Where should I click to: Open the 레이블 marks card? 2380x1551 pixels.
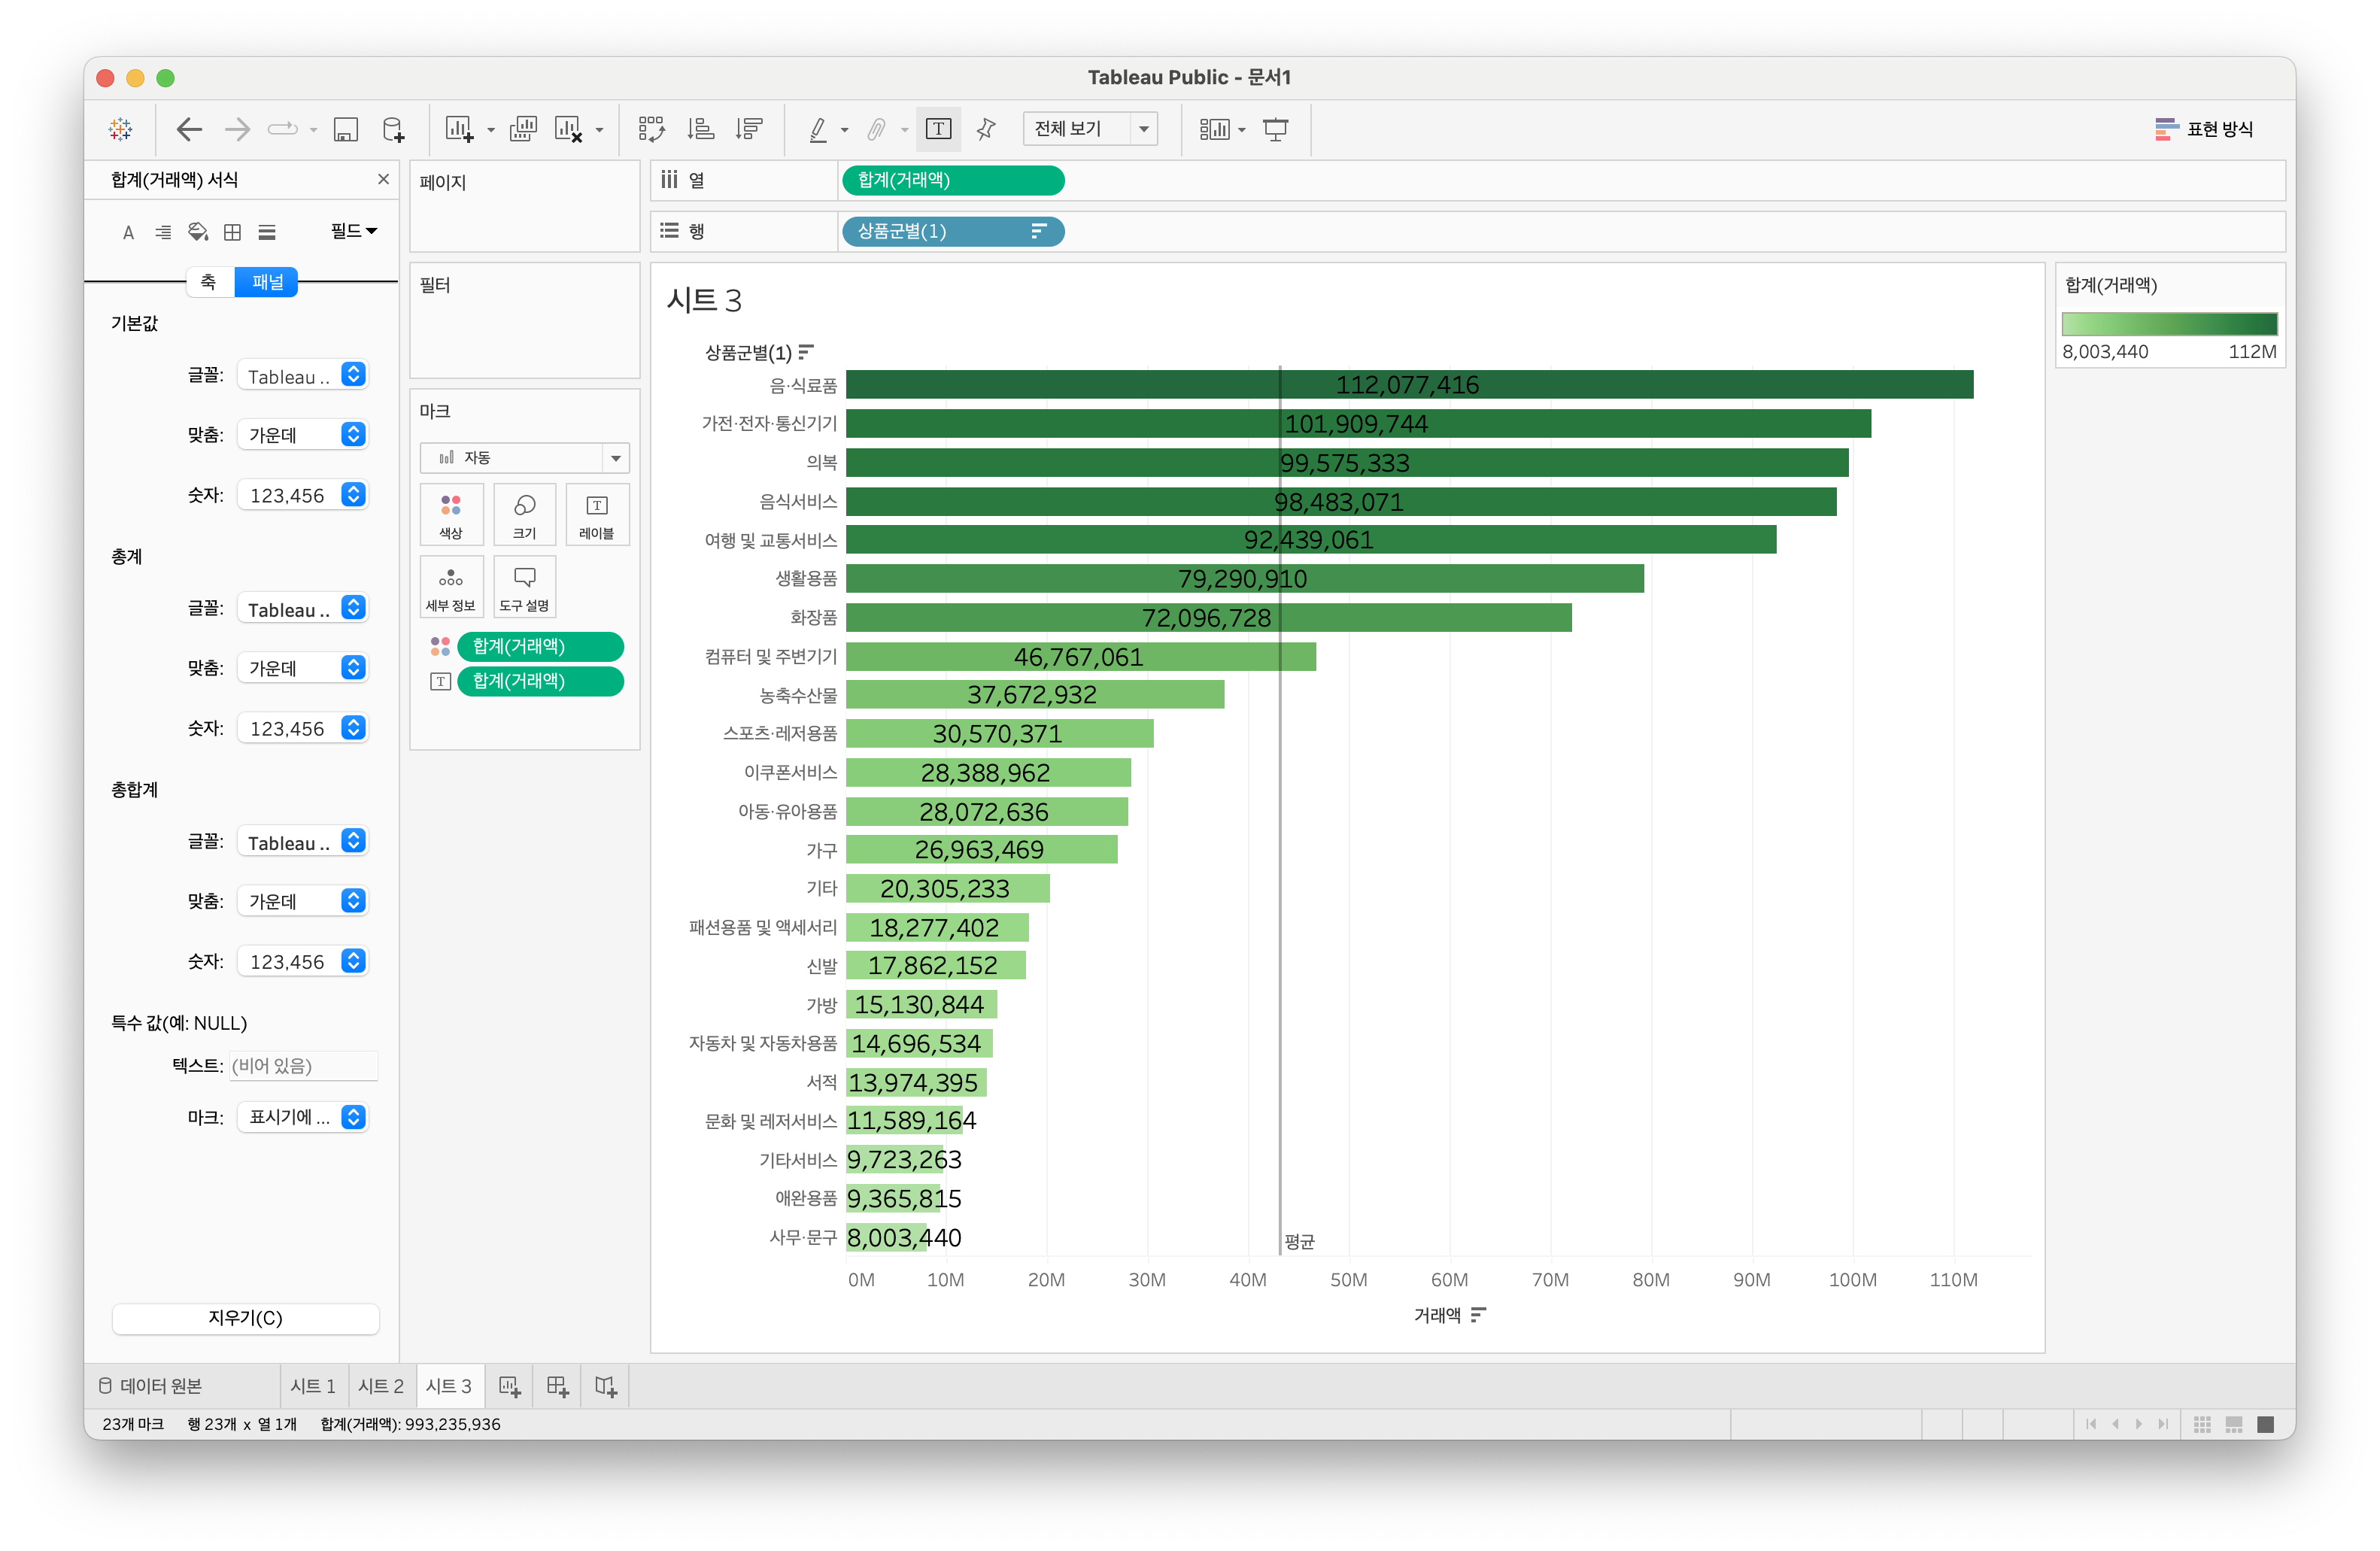[597, 514]
